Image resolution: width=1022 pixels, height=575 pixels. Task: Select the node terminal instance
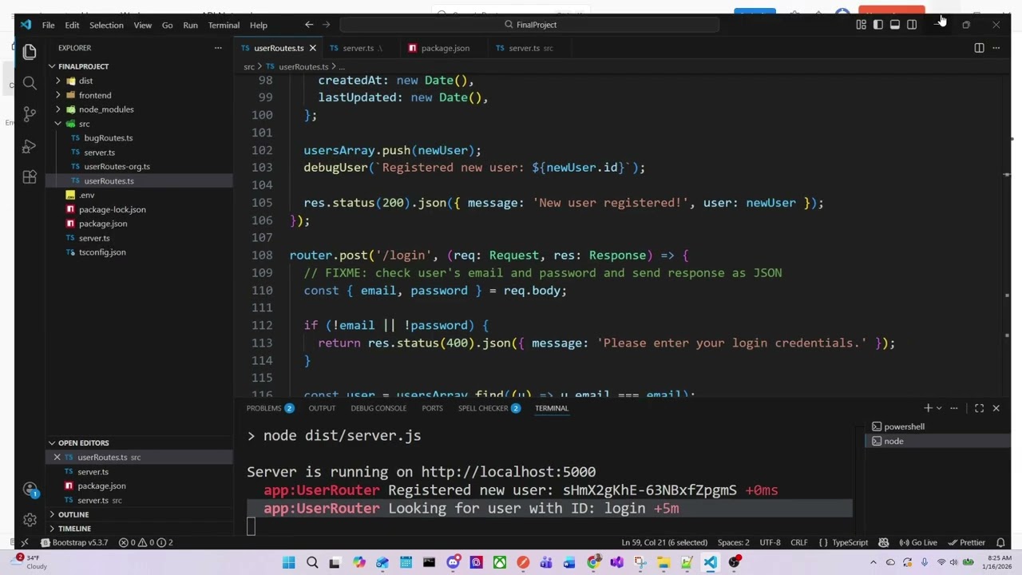tap(937, 441)
